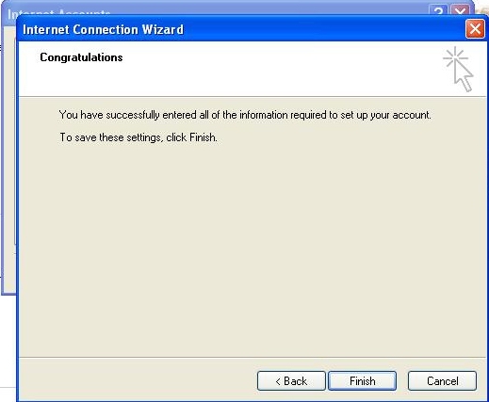
Task: Click the Congratulations heading
Action: pyautogui.click(x=81, y=57)
